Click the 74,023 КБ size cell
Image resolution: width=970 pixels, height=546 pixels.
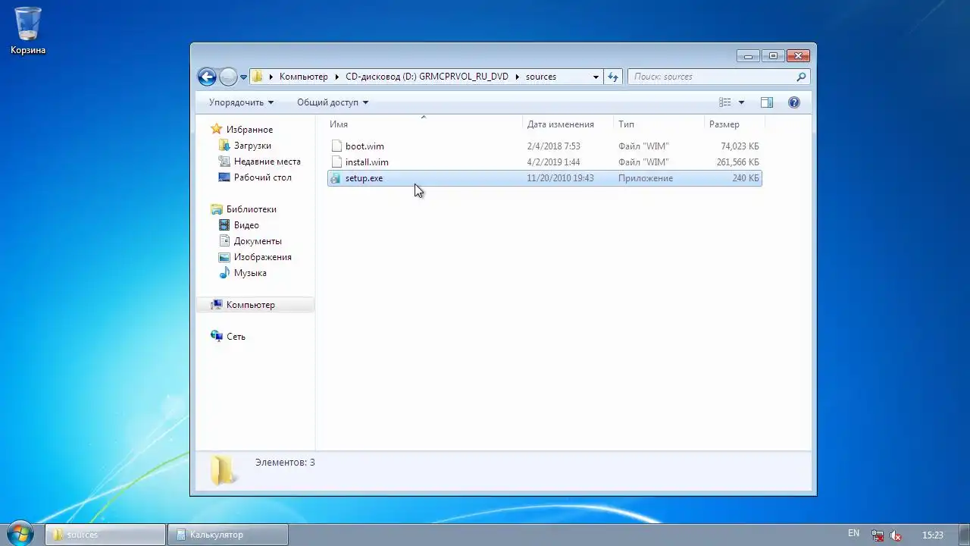740,146
